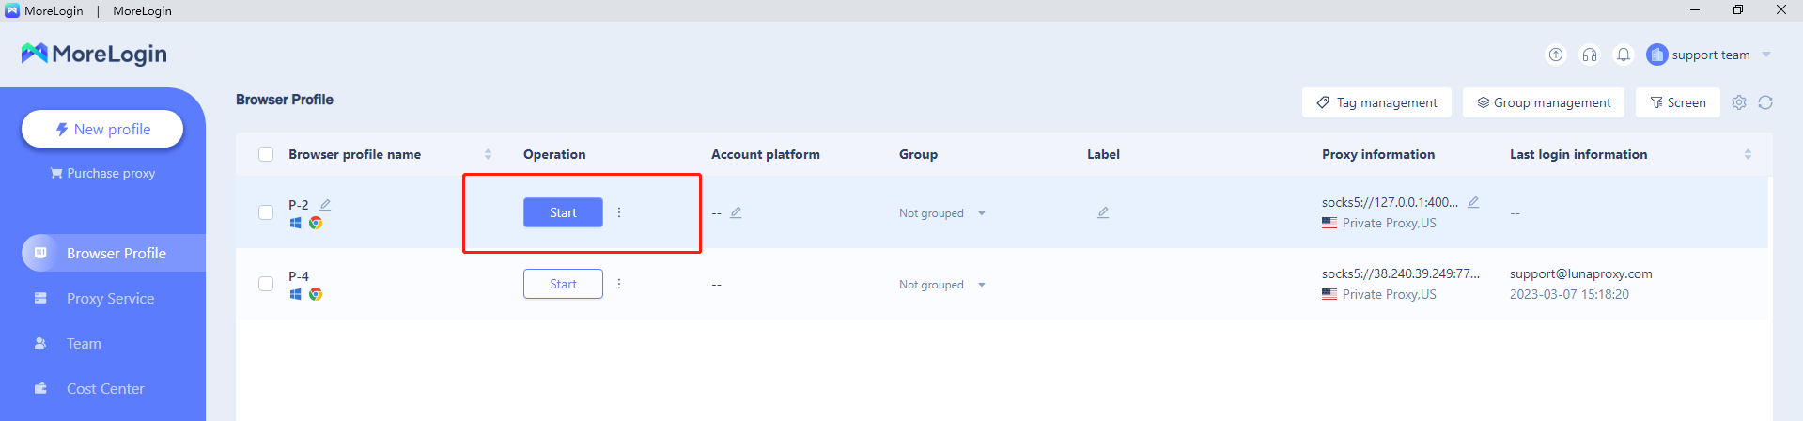Click the Chrome icon under P-4

316,294
